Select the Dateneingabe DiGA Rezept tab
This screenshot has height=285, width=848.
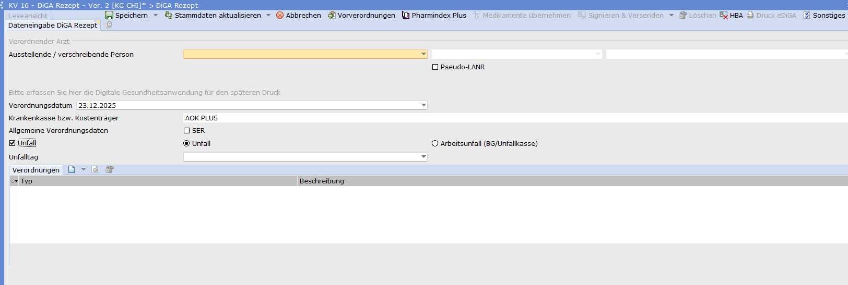(53, 25)
